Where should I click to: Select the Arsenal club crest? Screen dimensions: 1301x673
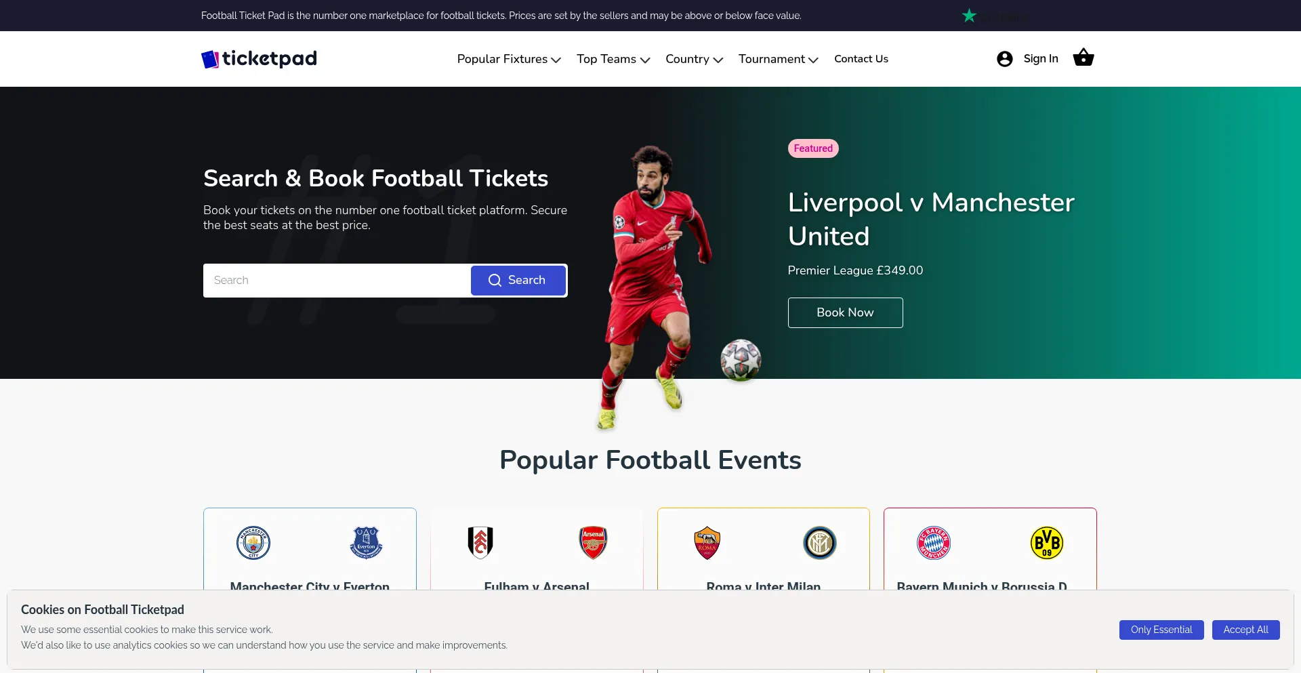pos(593,543)
